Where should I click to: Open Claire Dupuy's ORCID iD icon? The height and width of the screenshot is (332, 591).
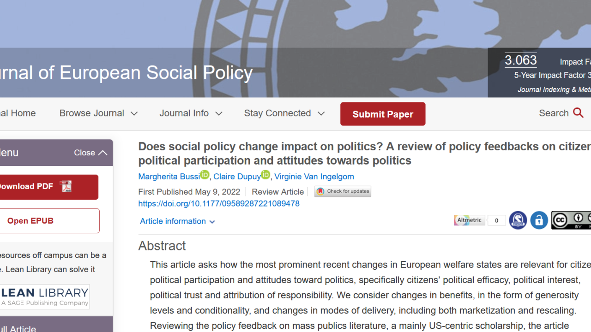point(265,175)
